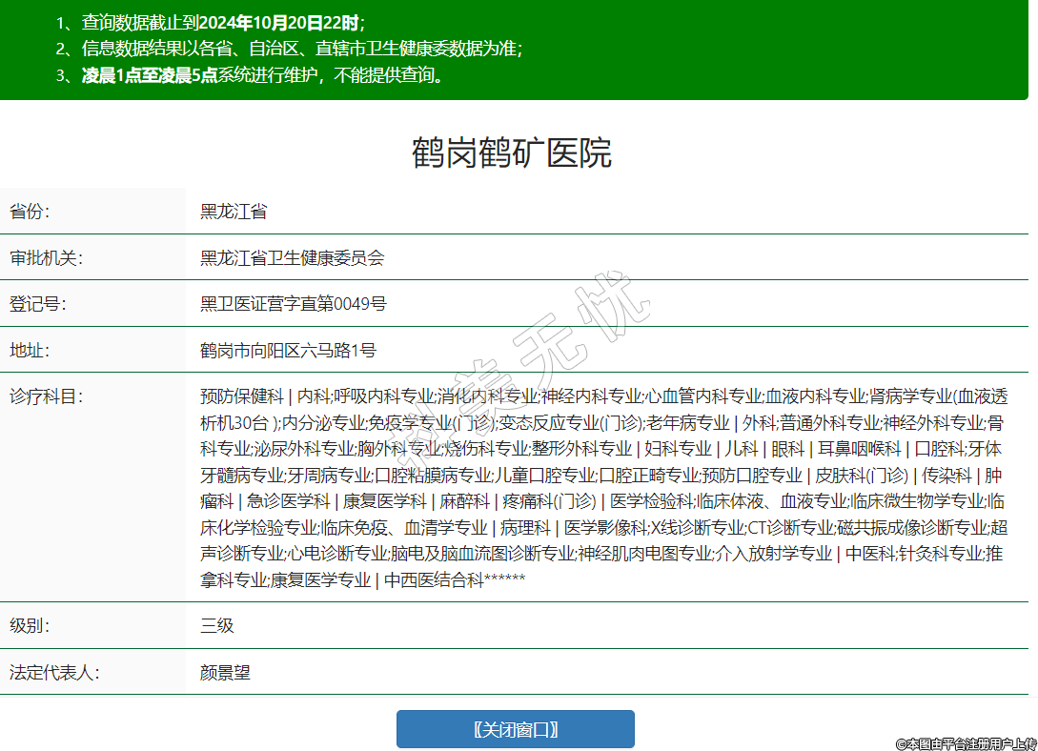
Task: Select the legal representative name 颜景望
Action: point(225,672)
